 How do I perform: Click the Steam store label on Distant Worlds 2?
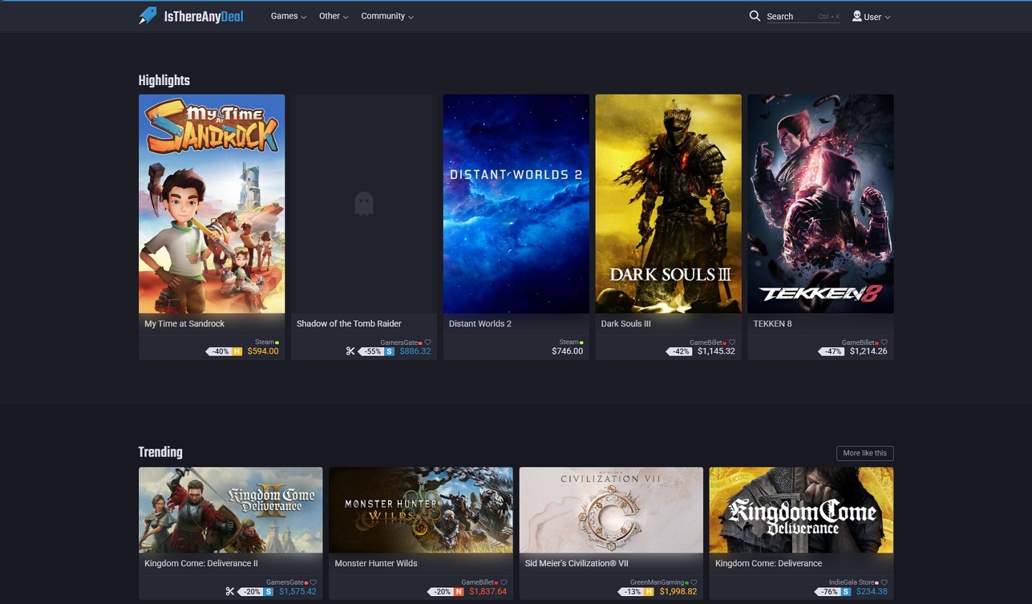tap(569, 342)
